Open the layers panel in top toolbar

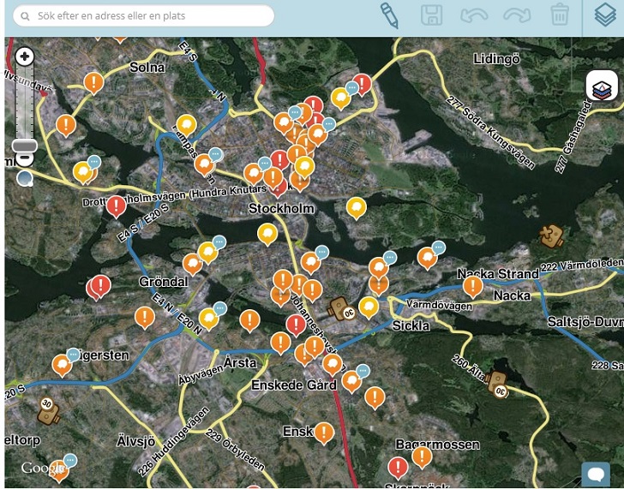[x=605, y=15]
